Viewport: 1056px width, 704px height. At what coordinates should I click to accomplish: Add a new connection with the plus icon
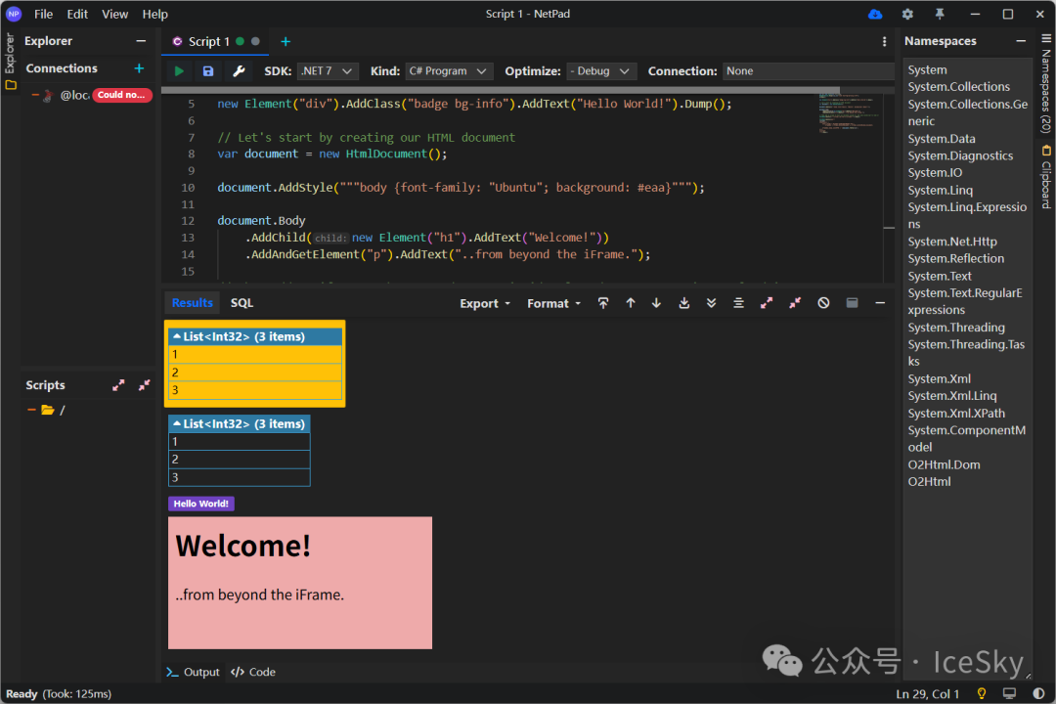point(139,68)
